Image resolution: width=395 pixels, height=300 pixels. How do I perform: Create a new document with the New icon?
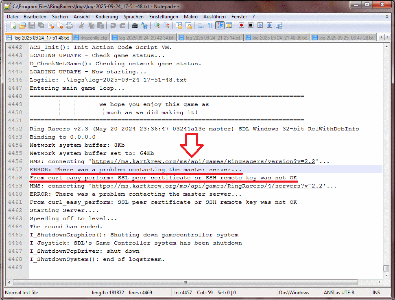pyautogui.click(x=13, y=25)
